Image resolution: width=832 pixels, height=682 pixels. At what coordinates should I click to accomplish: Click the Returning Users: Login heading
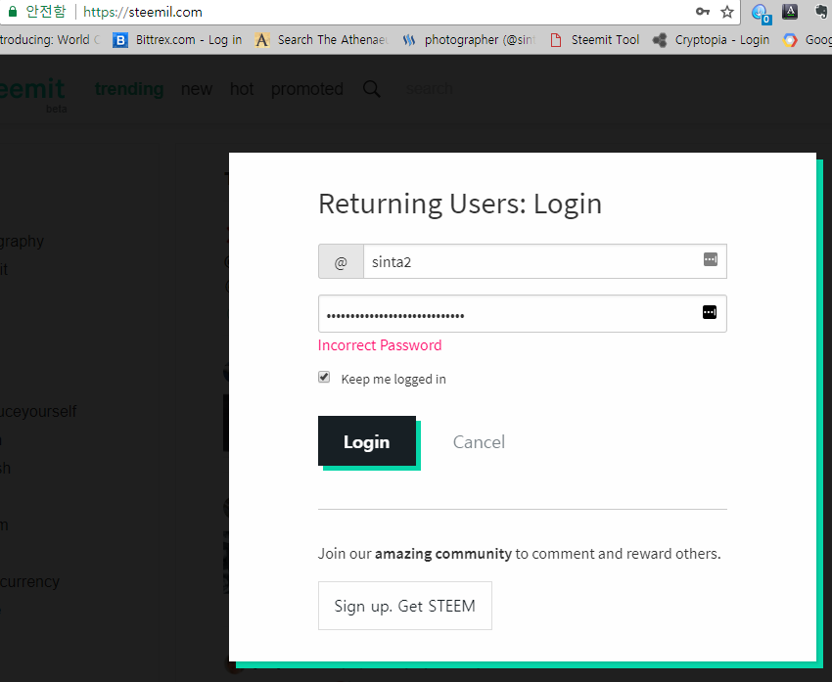460,204
